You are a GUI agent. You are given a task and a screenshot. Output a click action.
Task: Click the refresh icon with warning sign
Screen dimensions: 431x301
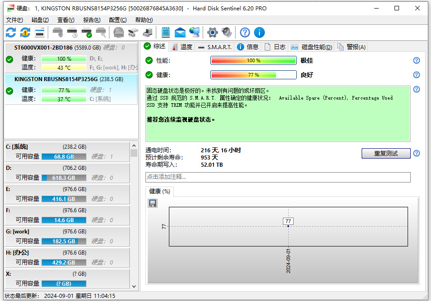coord(25,32)
